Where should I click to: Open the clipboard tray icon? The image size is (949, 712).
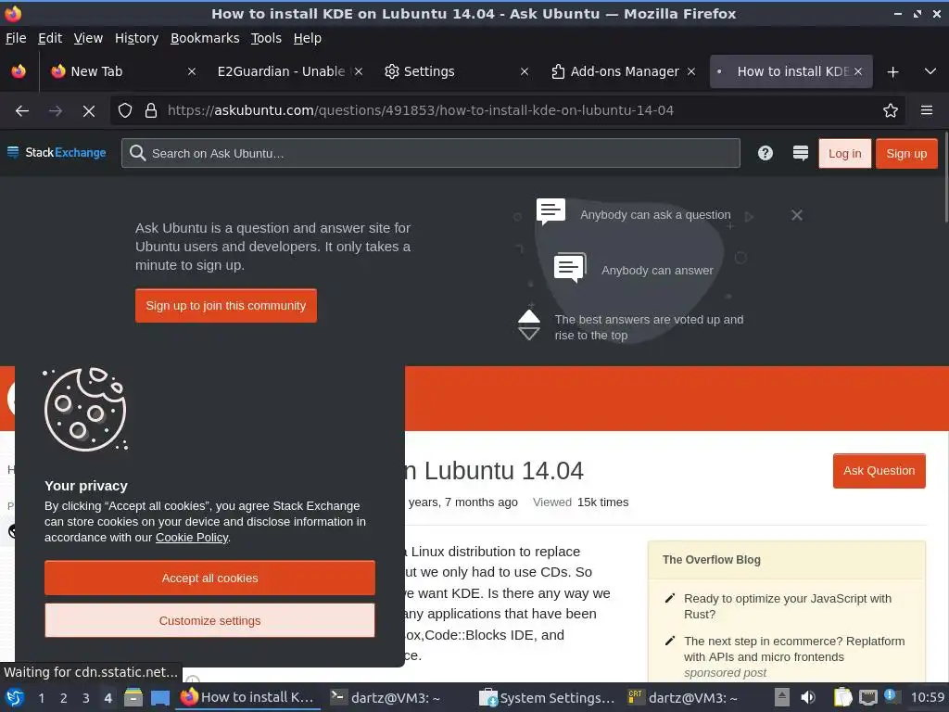pyautogui.click(x=842, y=697)
